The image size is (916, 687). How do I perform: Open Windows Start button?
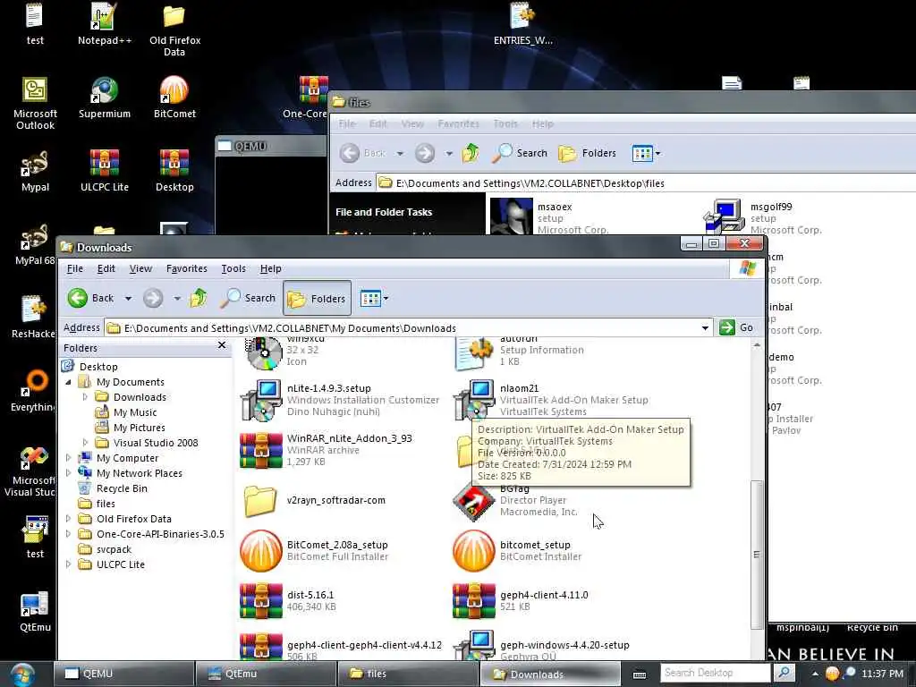(x=22, y=674)
